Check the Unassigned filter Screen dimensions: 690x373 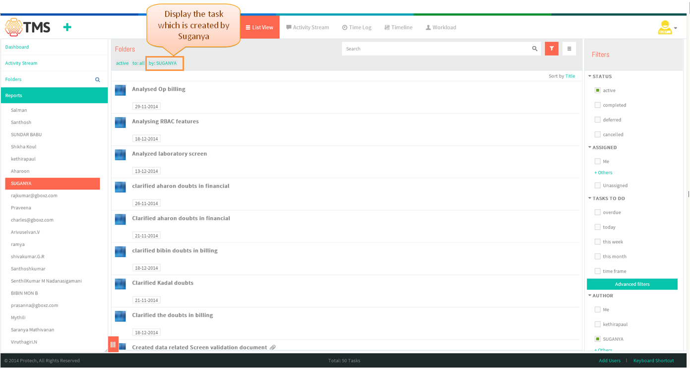pos(598,186)
